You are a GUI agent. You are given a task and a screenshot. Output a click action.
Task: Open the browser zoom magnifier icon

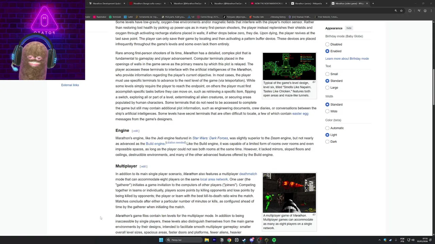(x=396, y=11)
